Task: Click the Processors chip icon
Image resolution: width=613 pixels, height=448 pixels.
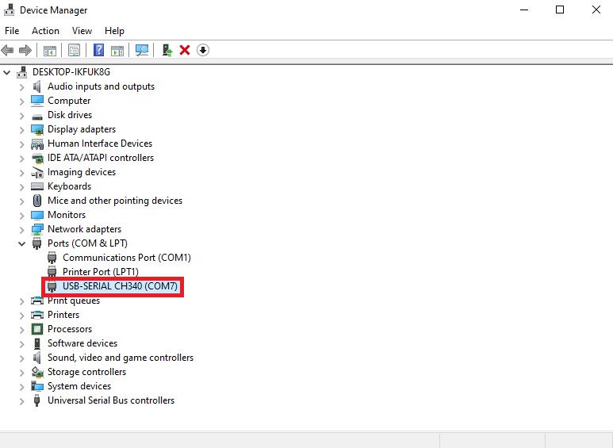Action: pos(37,329)
